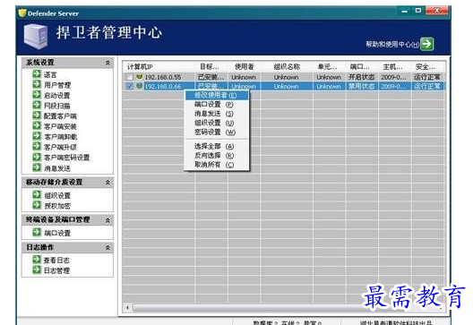Uncheck the box for 192.168.0.66
The height and width of the screenshot is (325, 473).
coord(130,86)
